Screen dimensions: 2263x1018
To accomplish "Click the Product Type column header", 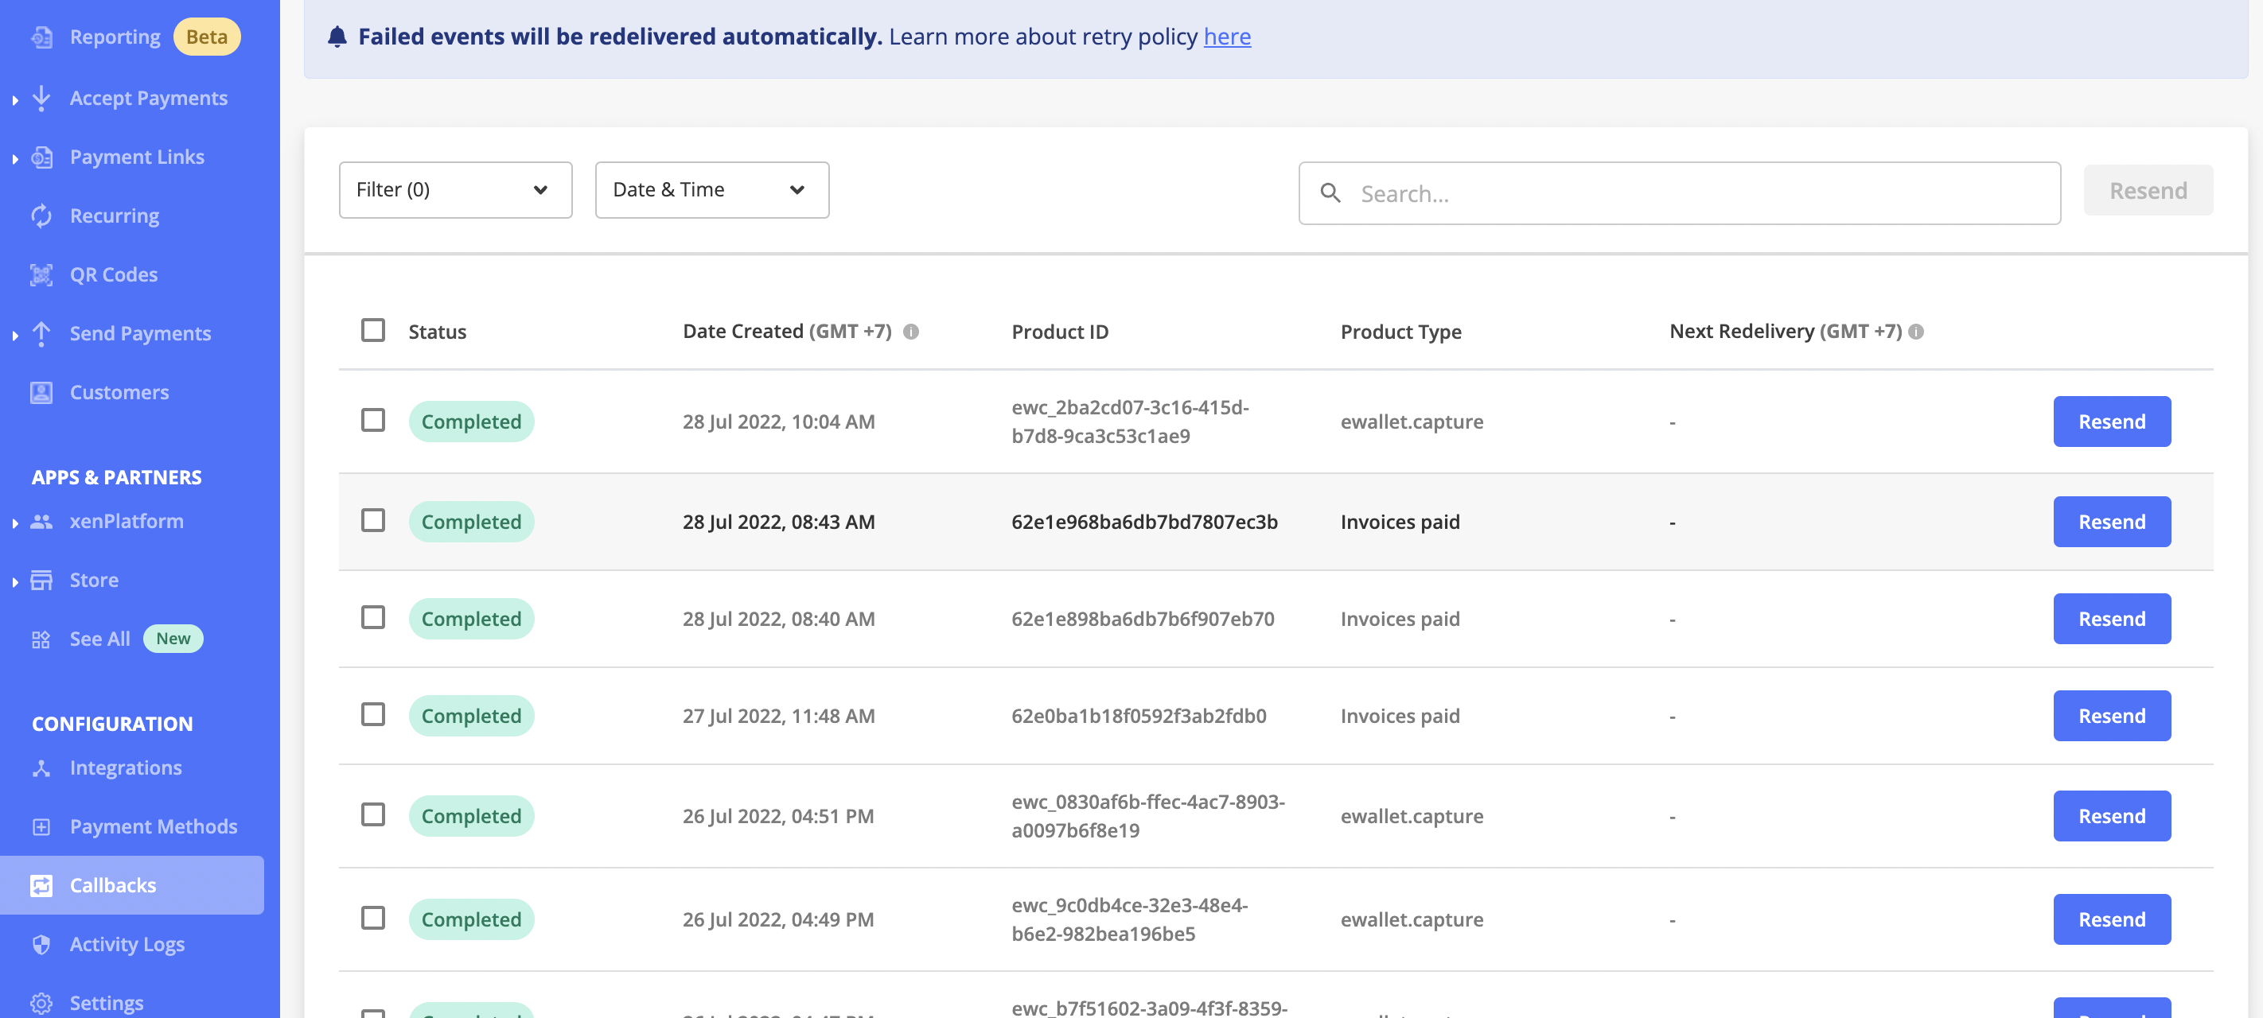I will click(x=1401, y=332).
